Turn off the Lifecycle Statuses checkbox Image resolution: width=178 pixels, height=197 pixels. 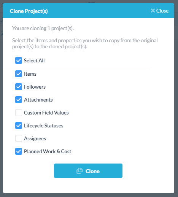pos(19,126)
